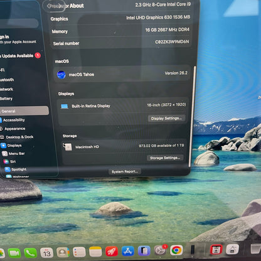261x261 pixels.
Task: Open the red rocket app in Dock
Action: click(x=112, y=251)
